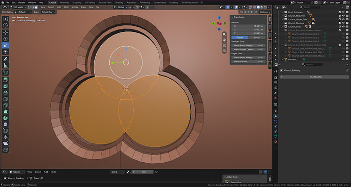
Task: Click the blue Z axis gizmo ball
Action: tap(219, 18)
